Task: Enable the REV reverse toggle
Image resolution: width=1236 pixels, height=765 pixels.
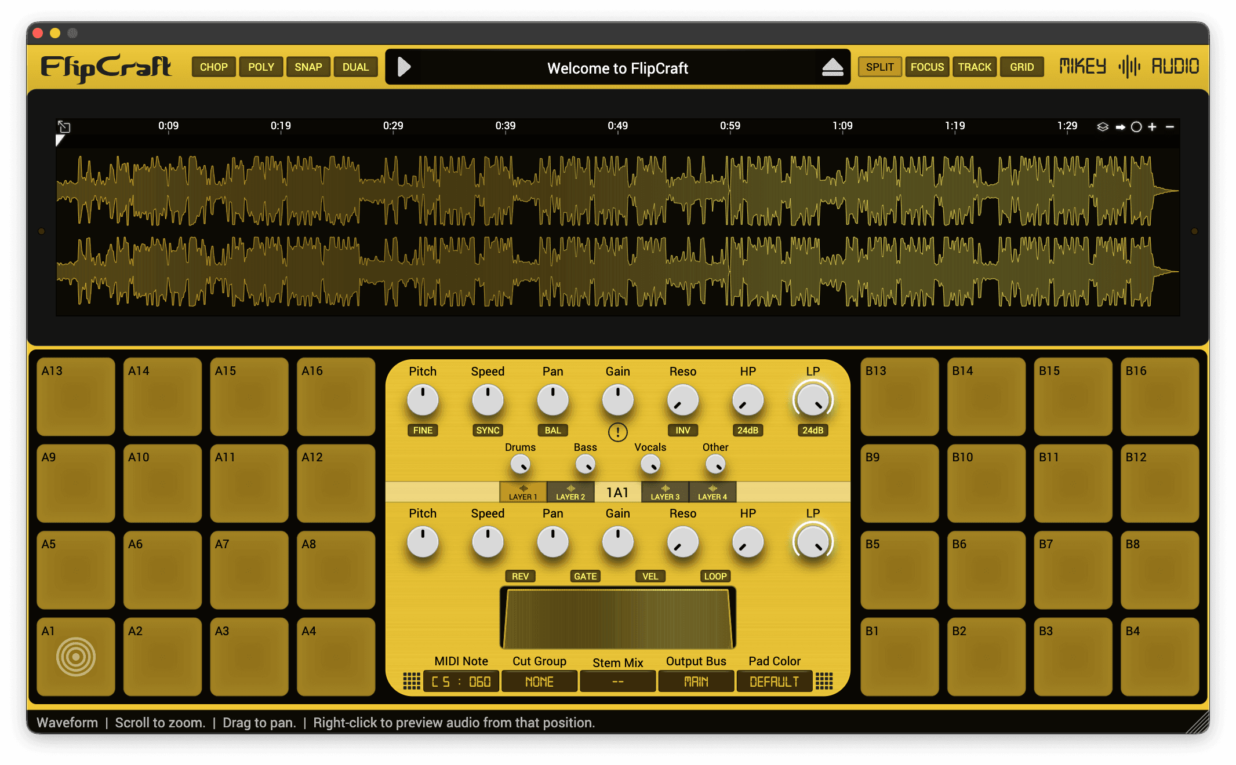Action: click(x=520, y=576)
